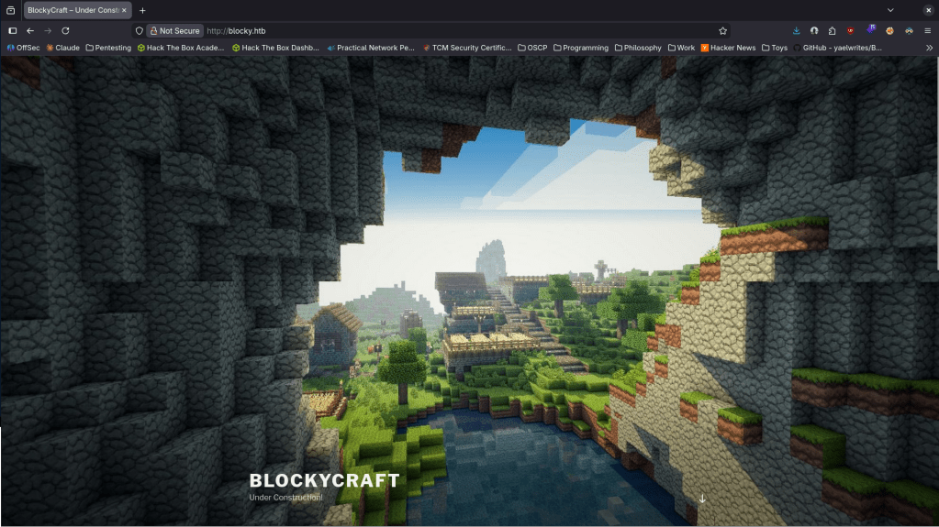
Task: Open the Hacker News bookmark
Action: pyautogui.click(x=728, y=48)
